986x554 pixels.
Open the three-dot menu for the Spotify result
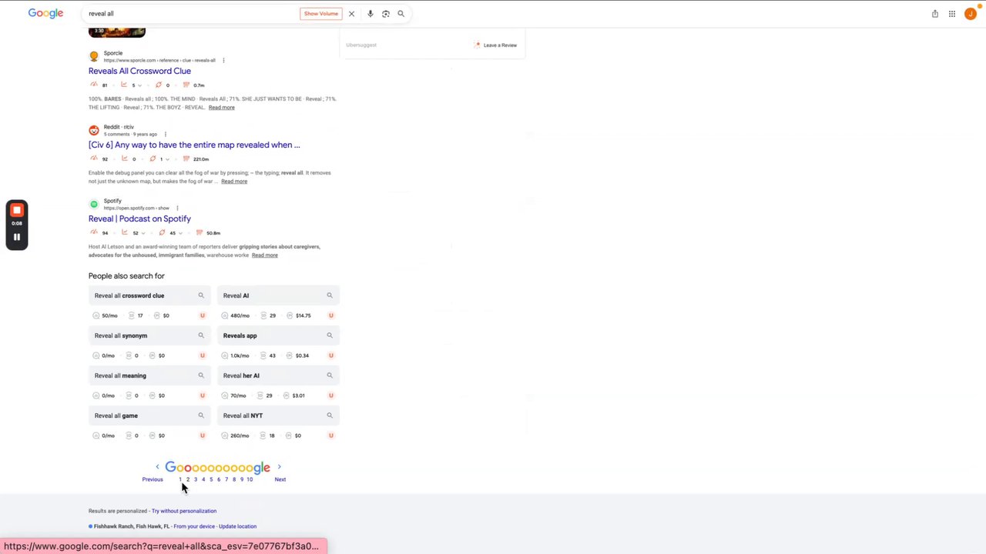click(177, 208)
